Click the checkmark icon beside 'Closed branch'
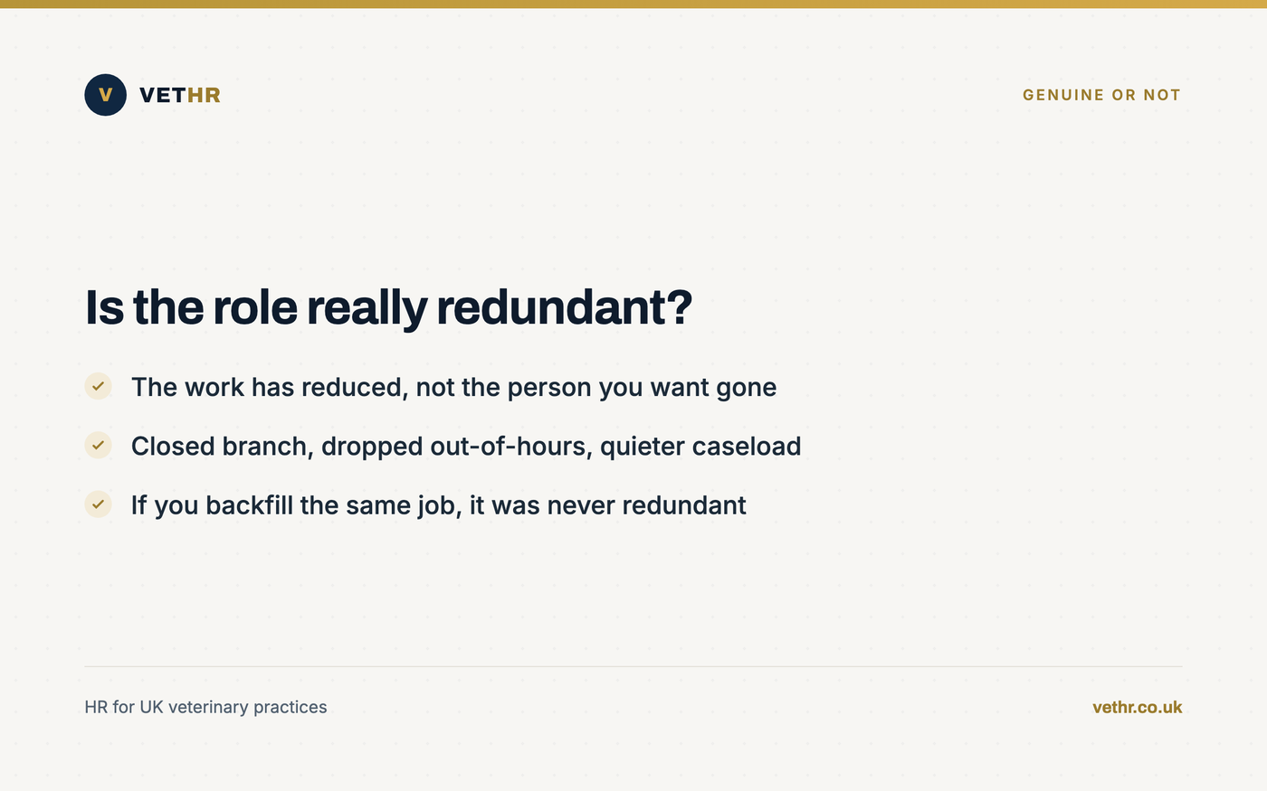This screenshot has width=1267, height=791. 98,445
